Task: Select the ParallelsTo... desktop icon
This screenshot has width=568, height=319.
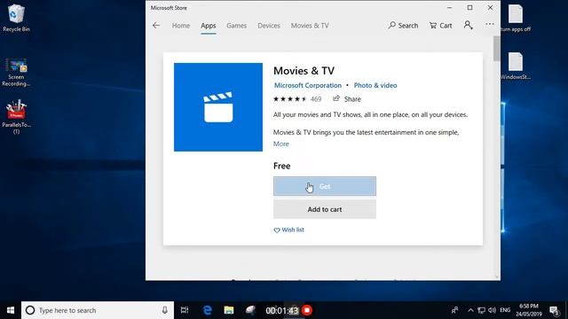Action: 16,116
